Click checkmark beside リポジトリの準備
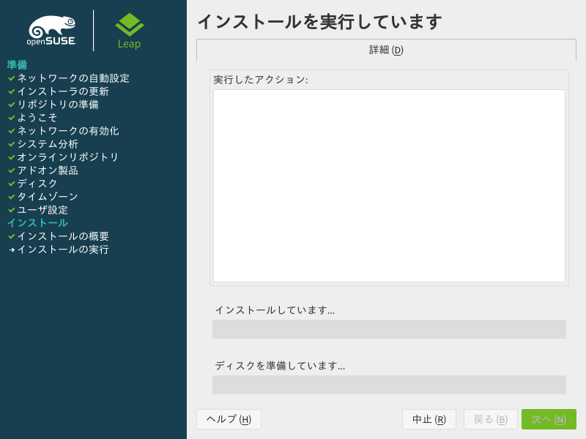Viewport: 586px width, 439px height. (x=12, y=105)
